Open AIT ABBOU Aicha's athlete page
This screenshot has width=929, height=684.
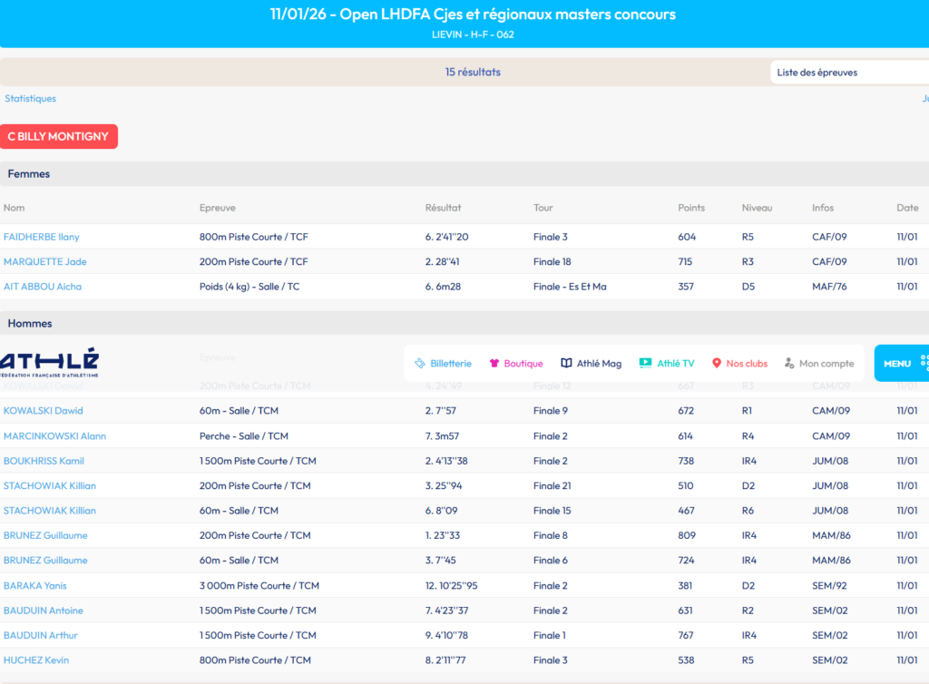click(43, 287)
